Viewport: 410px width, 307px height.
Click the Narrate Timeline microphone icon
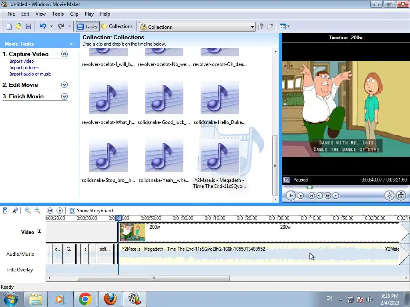[x=15, y=210]
